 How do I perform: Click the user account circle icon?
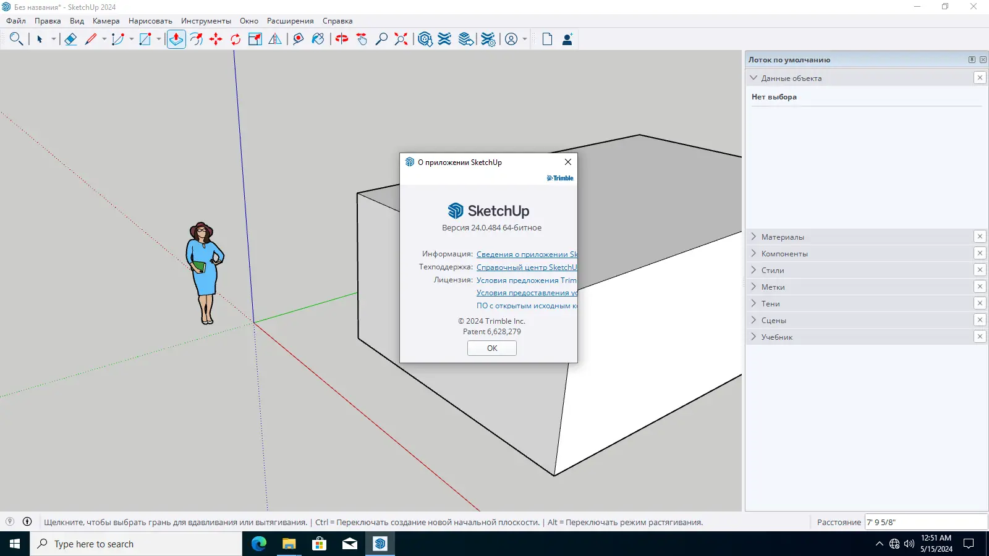(x=511, y=39)
